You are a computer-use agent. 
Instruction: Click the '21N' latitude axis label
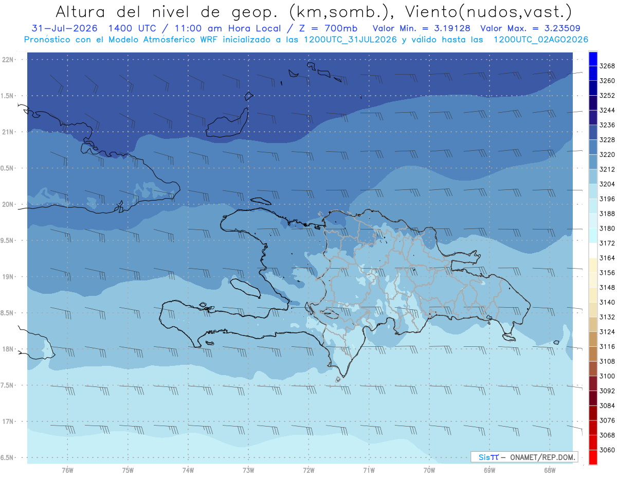(x=8, y=132)
